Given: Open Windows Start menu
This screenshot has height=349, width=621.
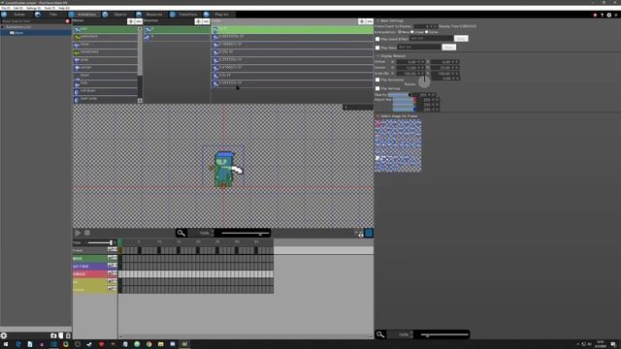Looking at the screenshot, I should click(x=6, y=344).
